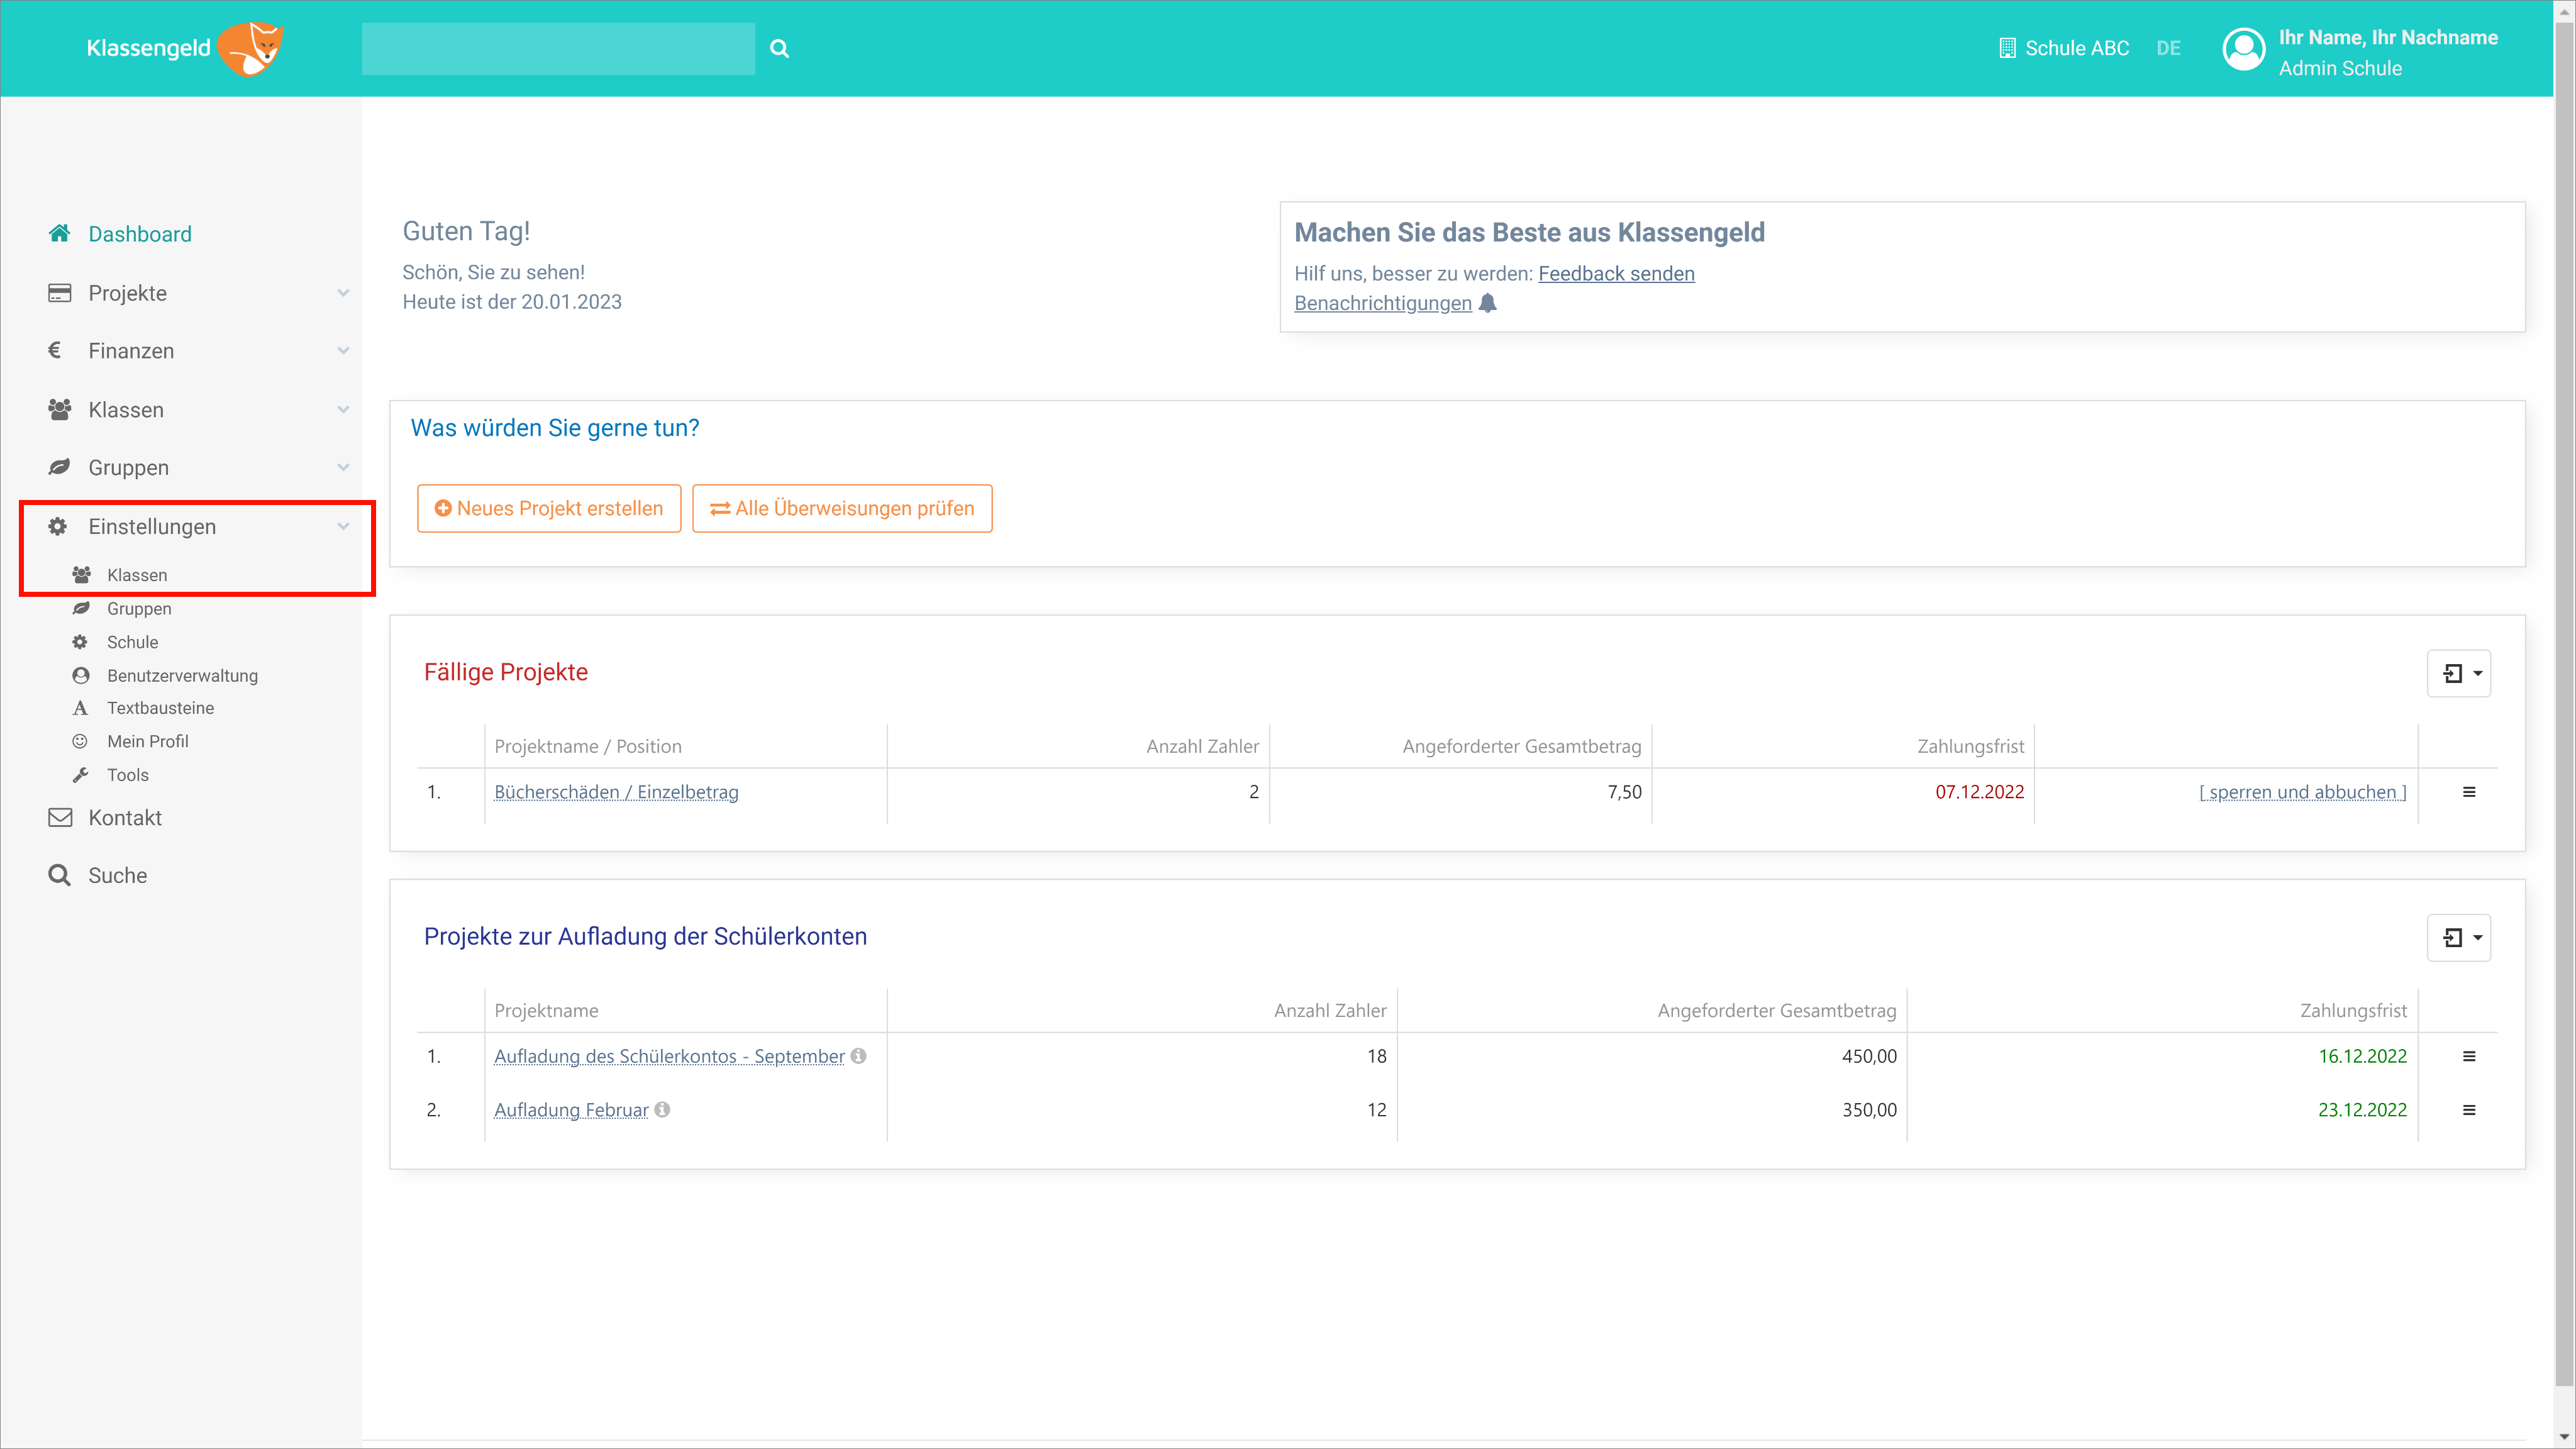Click the school building icon beside Schule ABC
Viewport: 2576px width, 1449px height.
2006,48
